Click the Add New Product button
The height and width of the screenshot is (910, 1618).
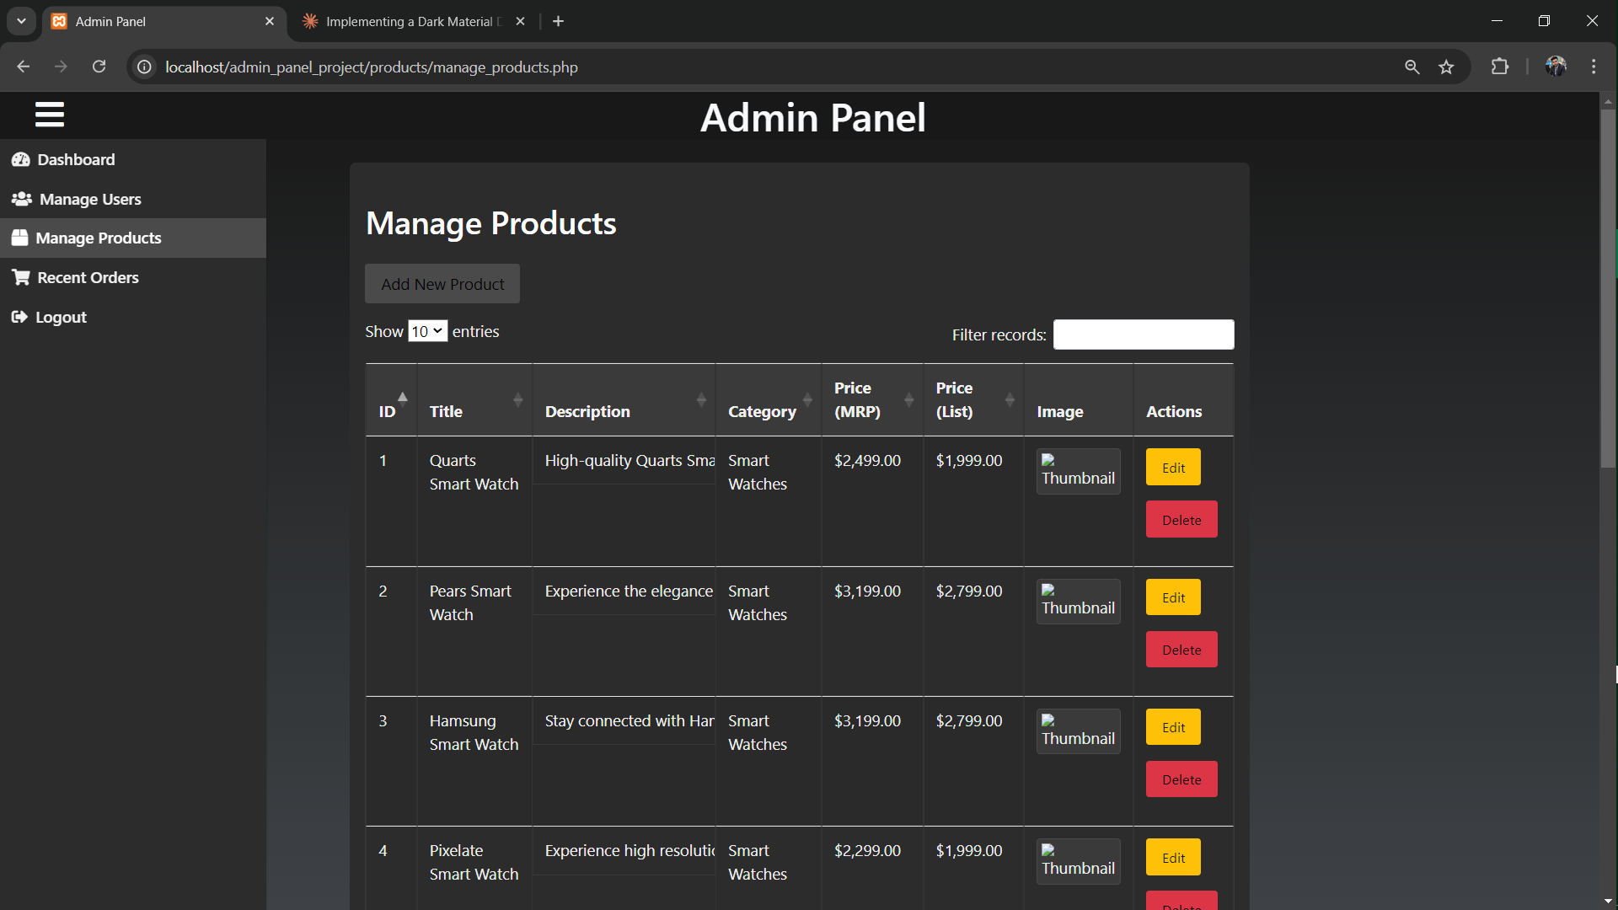click(442, 283)
